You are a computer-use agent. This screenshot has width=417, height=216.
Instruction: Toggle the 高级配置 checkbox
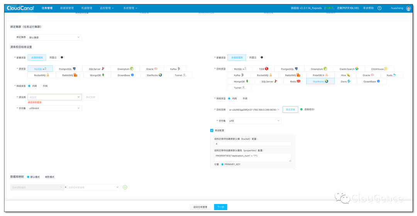coord(212,130)
